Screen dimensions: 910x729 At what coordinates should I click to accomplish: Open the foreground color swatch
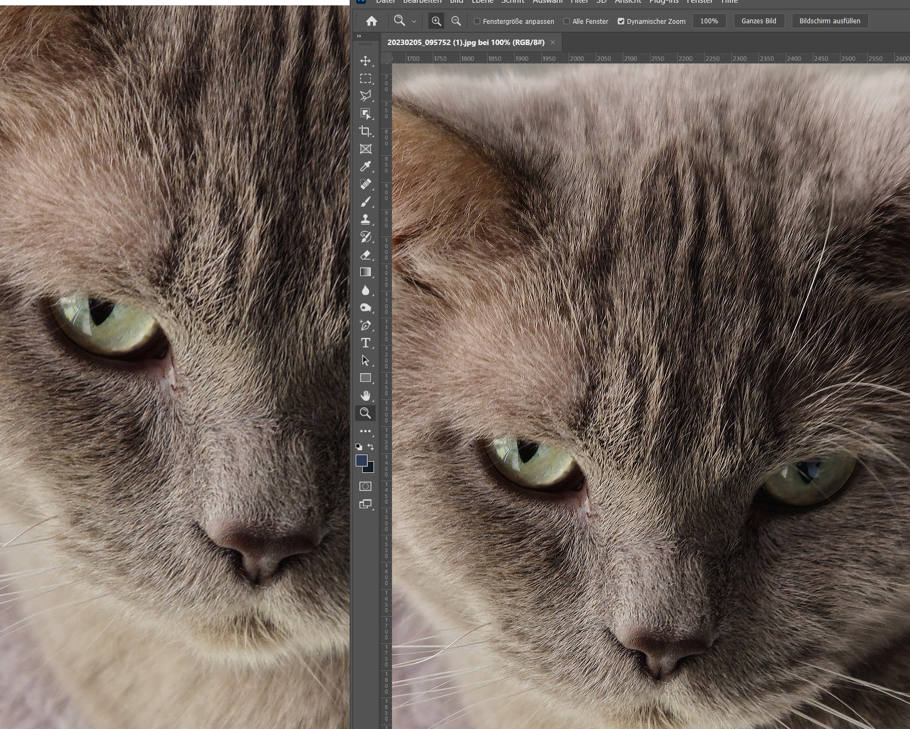[361, 461]
